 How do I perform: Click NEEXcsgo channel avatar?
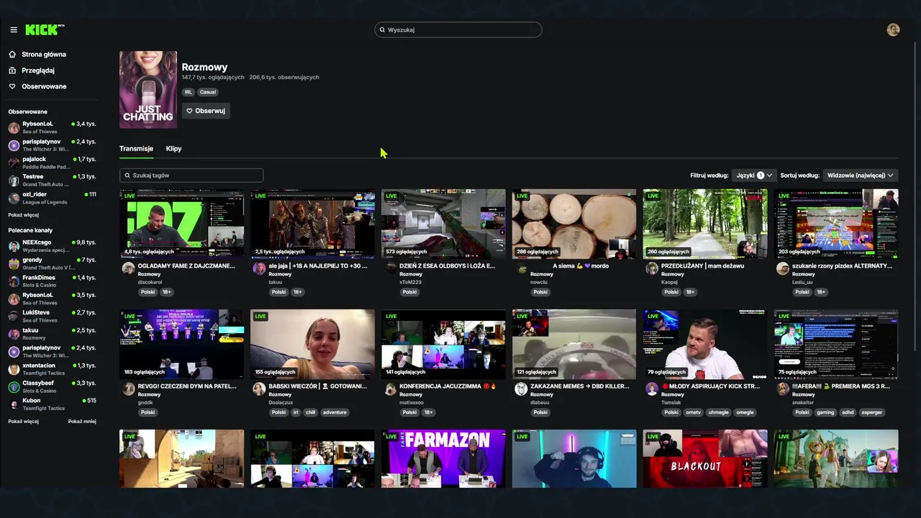click(x=14, y=246)
